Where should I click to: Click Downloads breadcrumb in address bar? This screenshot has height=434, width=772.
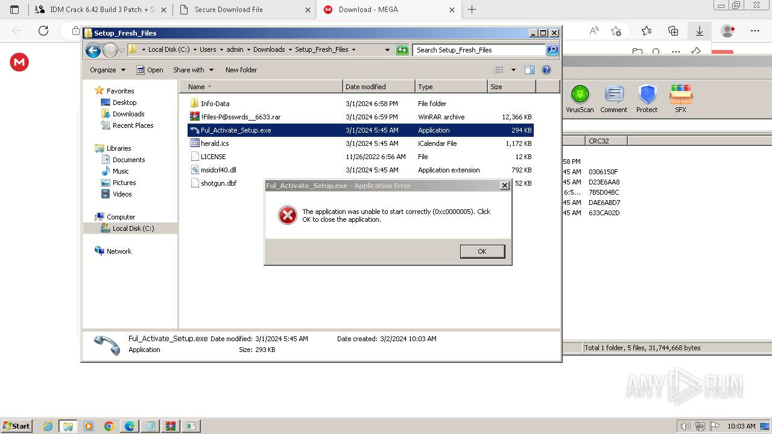(269, 49)
